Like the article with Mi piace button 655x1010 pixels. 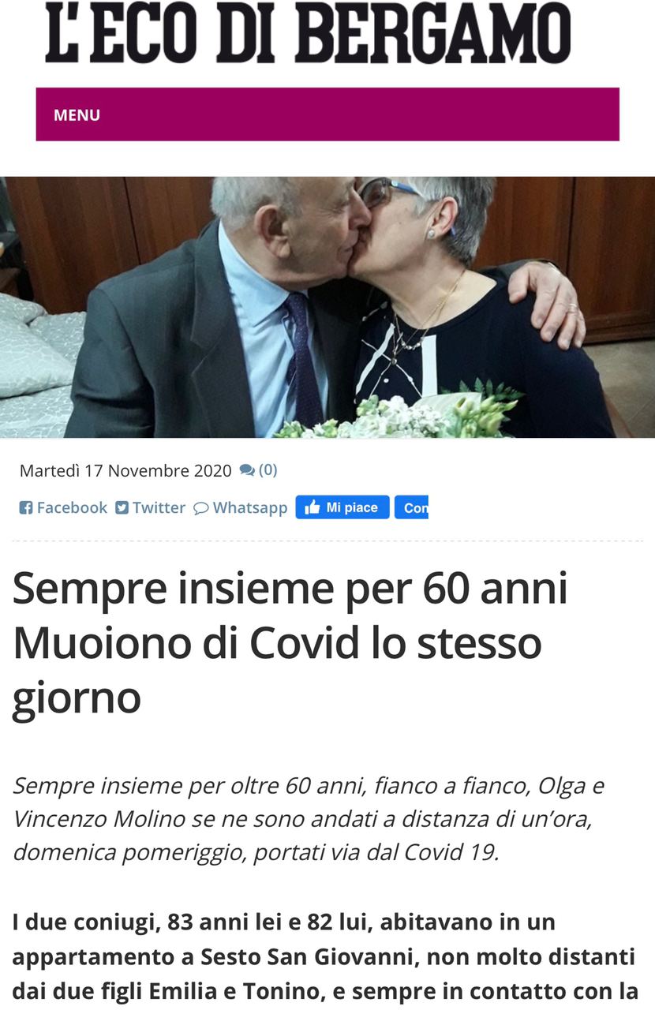342,507
